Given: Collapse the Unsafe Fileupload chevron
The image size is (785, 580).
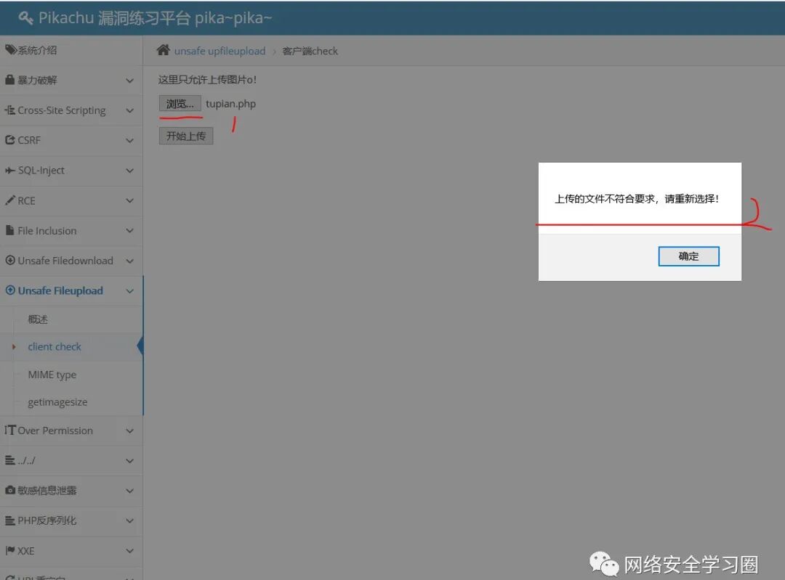Looking at the screenshot, I should click(129, 290).
